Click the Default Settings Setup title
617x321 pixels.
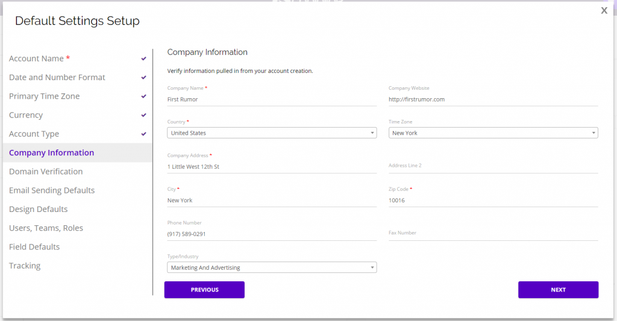(x=78, y=21)
